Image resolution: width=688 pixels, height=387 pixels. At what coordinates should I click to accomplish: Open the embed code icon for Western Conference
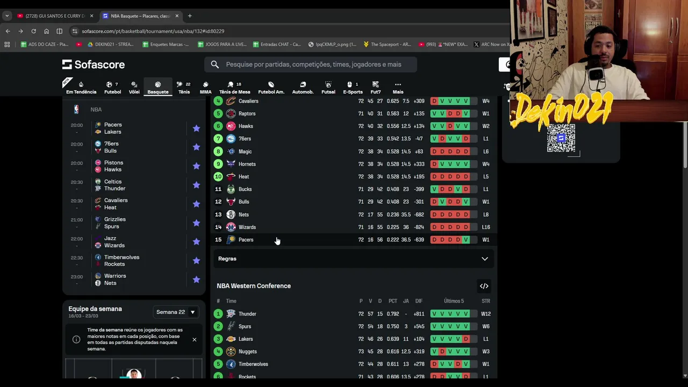(484, 286)
